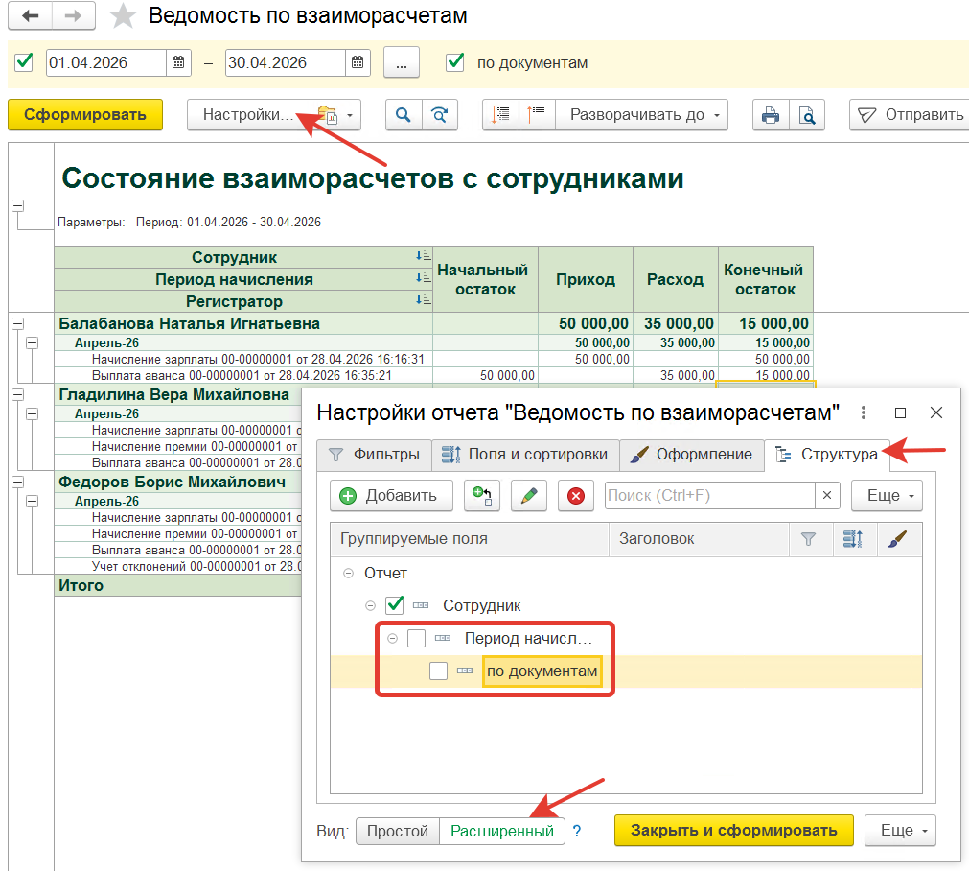
Task: Click the end date field 30.04.2026
Action: point(285,62)
